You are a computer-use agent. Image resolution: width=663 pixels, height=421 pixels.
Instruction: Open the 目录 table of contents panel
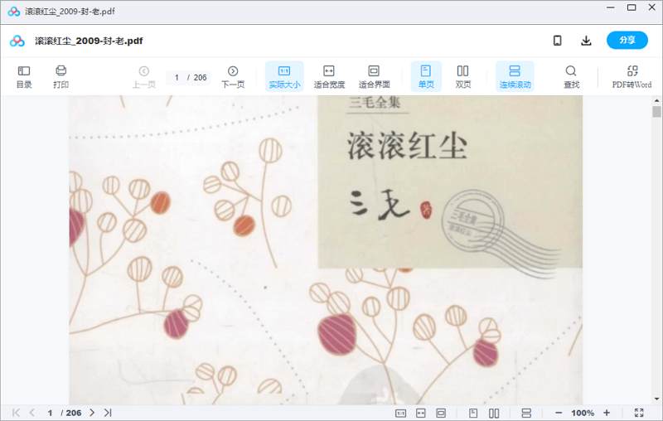(24, 76)
